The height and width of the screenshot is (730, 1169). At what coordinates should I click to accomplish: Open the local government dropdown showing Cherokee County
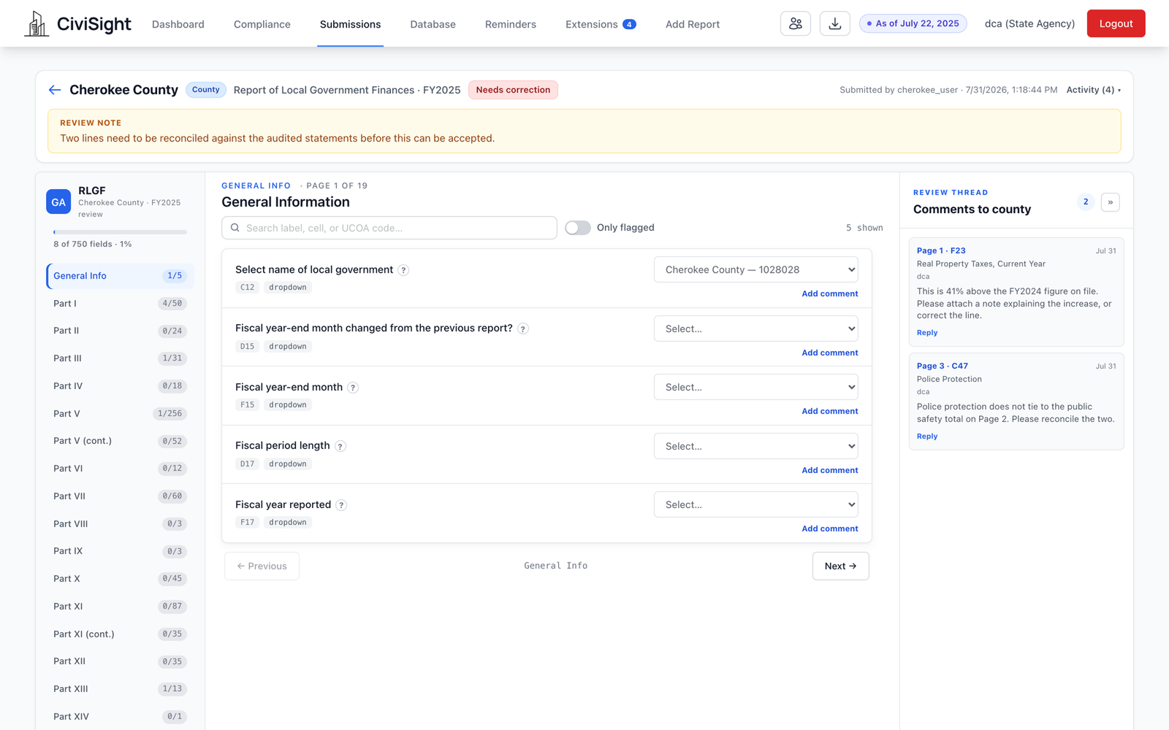[x=756, y=269]
